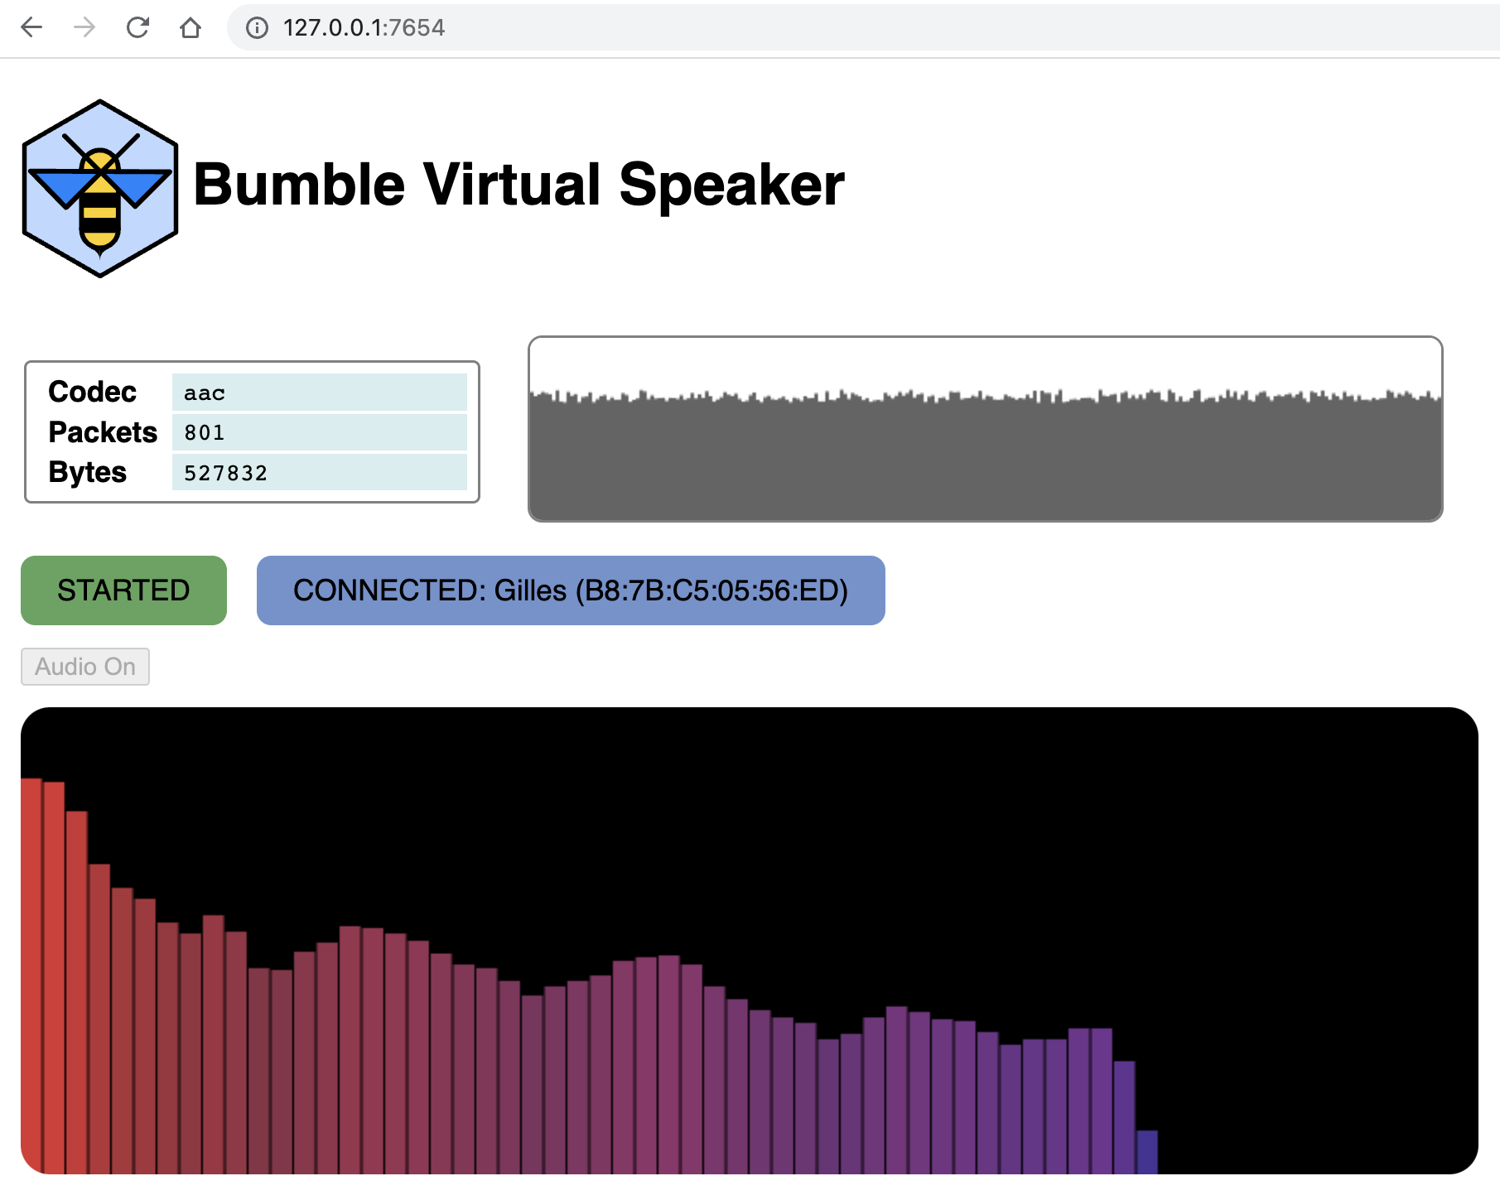This screenshot has height=1200, width=1500.
Task: View site information icon in address bar
Action: (x=258, y=28)
